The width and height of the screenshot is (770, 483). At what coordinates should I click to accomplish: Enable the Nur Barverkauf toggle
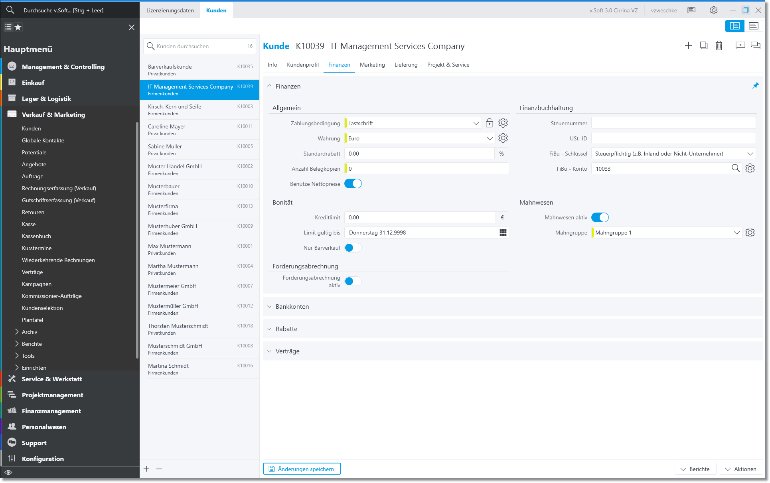(353, 248)
